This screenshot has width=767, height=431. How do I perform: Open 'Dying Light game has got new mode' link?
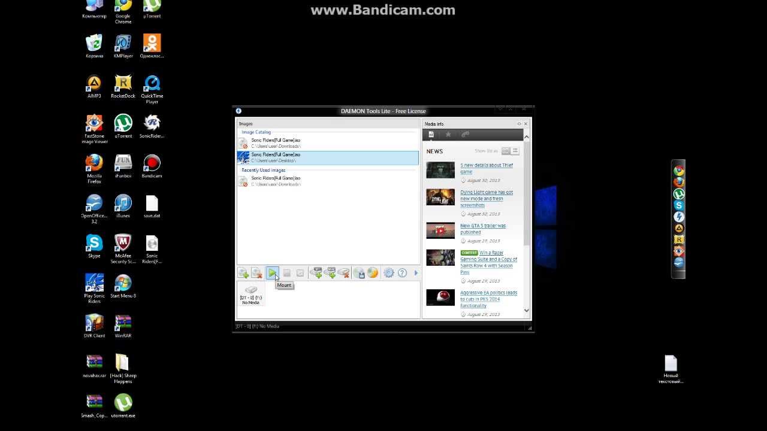[x=487, y=199]
